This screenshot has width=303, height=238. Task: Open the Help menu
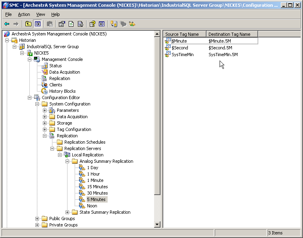pyautogui.click(x=56, y=14)
